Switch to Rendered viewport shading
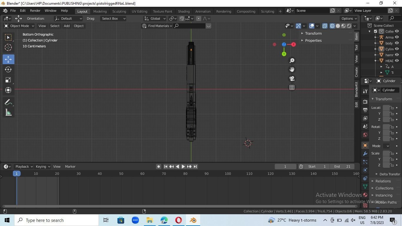The width and height of the screenshot is (402, 226). coord(349,26)
